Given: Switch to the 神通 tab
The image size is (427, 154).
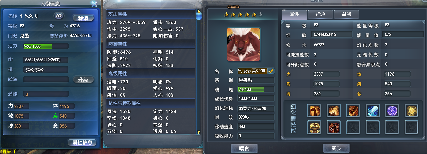Looking at the screenshot, I should [320, 14].
